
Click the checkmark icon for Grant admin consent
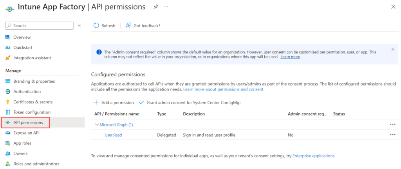coord(141,103)
